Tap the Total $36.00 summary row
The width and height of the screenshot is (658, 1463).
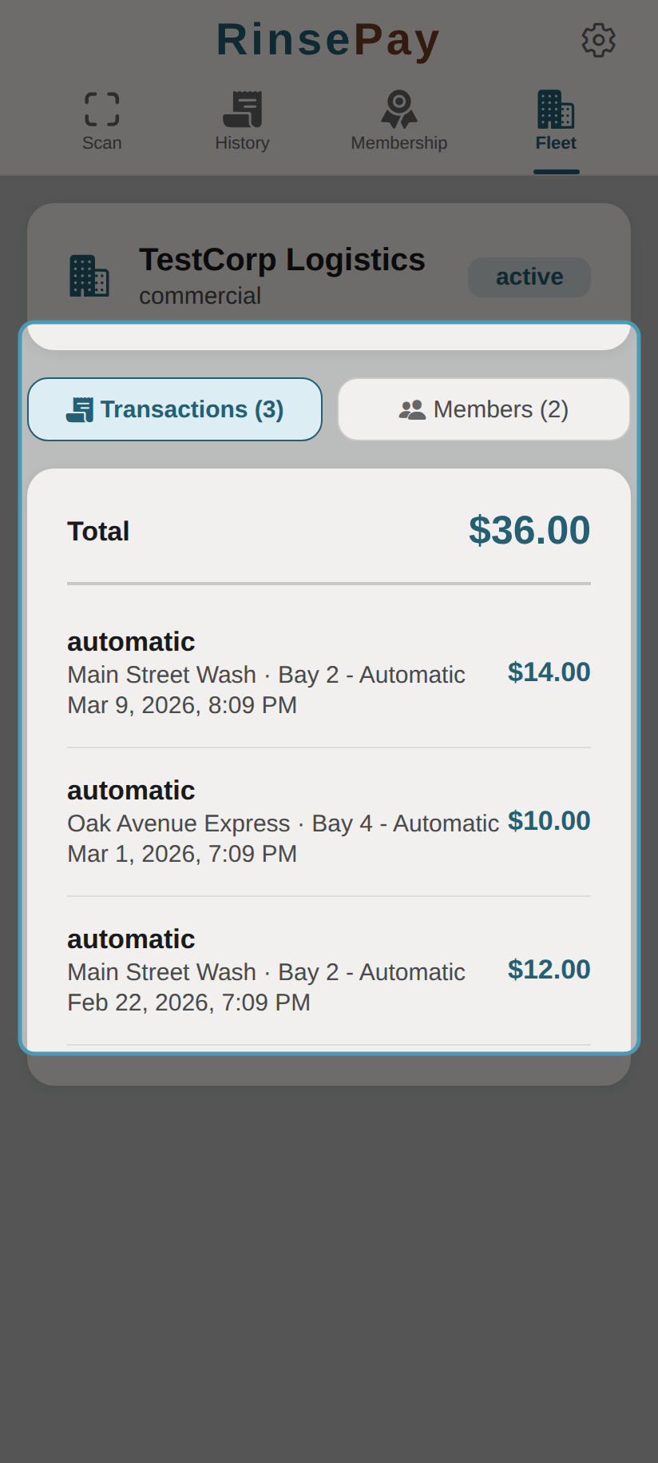[328, 530]
